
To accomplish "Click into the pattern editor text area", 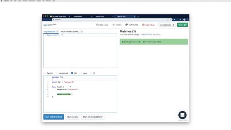I will pos(80,51).
